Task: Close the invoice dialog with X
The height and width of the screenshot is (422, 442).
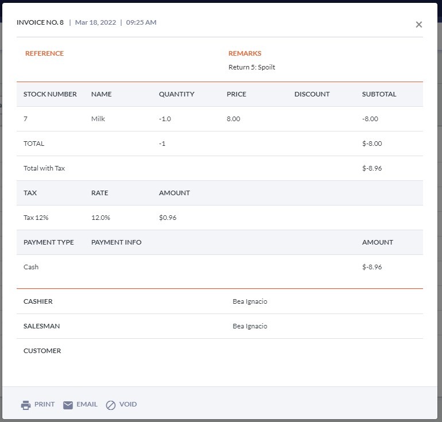Action: pos(418,24)
